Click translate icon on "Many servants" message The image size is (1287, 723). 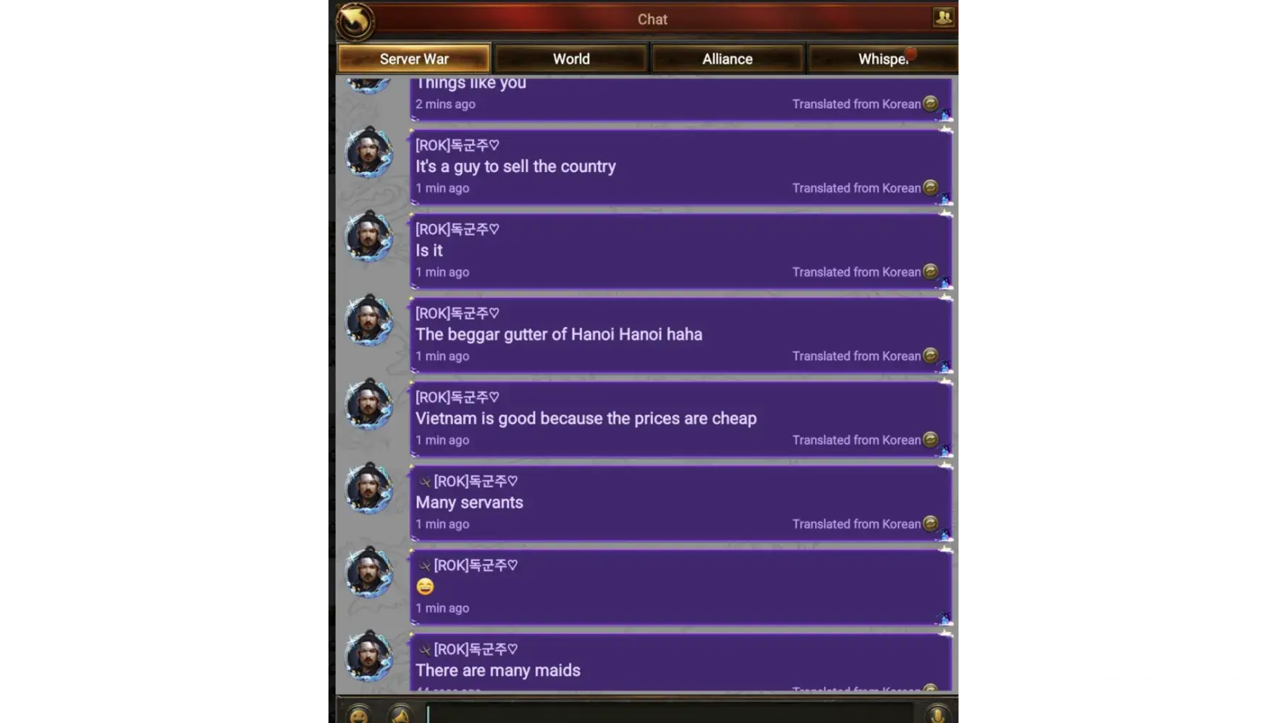(931, 523)
